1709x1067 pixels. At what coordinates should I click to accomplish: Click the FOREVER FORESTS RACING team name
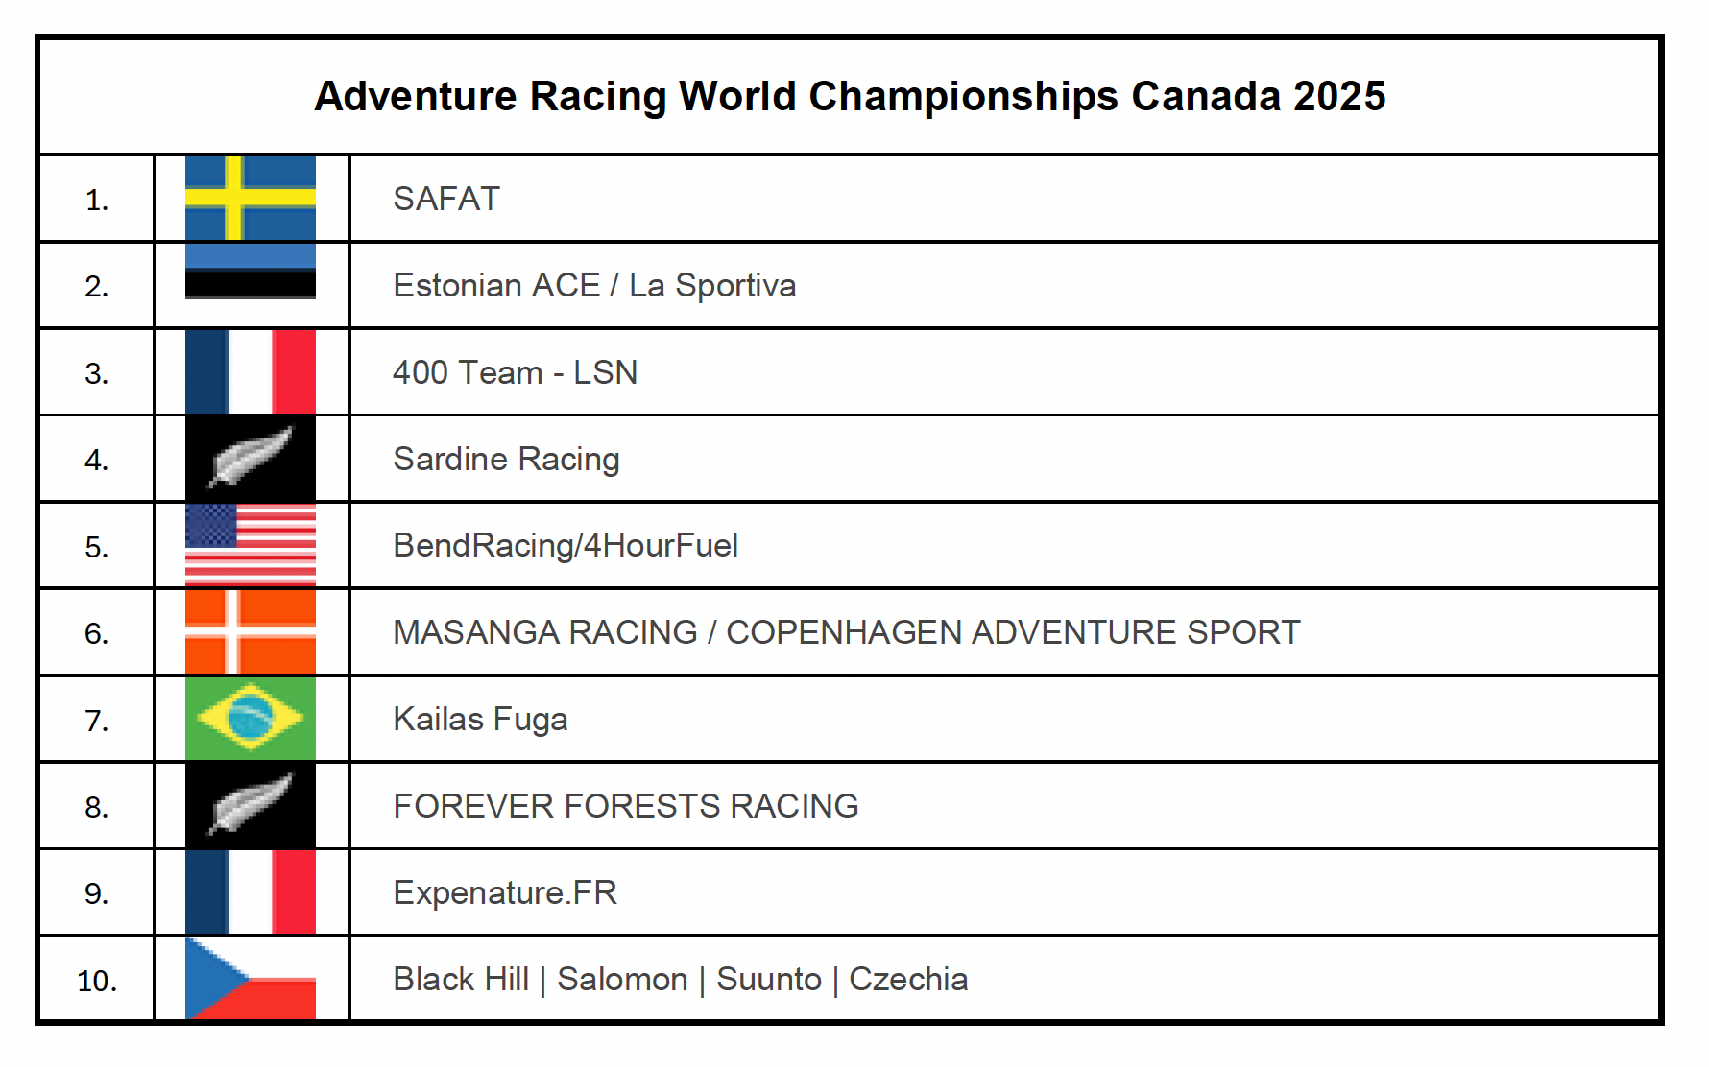tap(626, 806)
